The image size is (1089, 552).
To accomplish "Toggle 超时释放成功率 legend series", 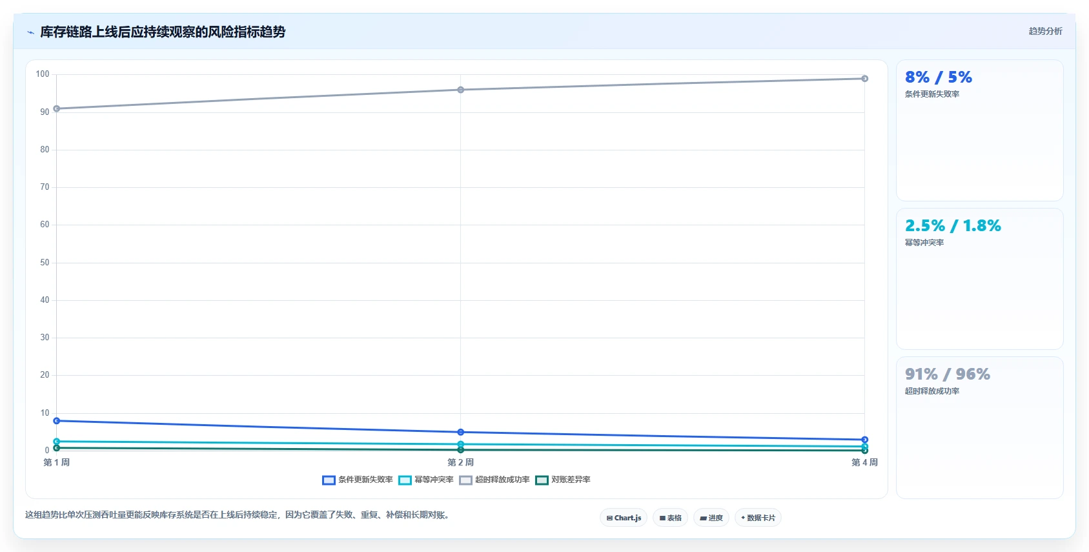I will [x=494, y=480].
